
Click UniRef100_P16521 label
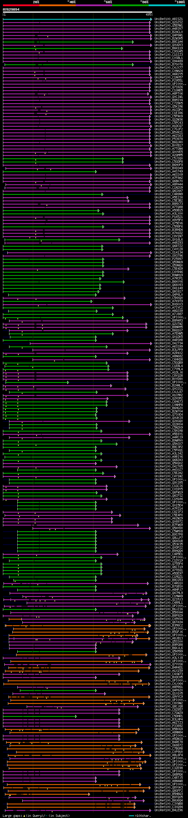click(168, 217)
